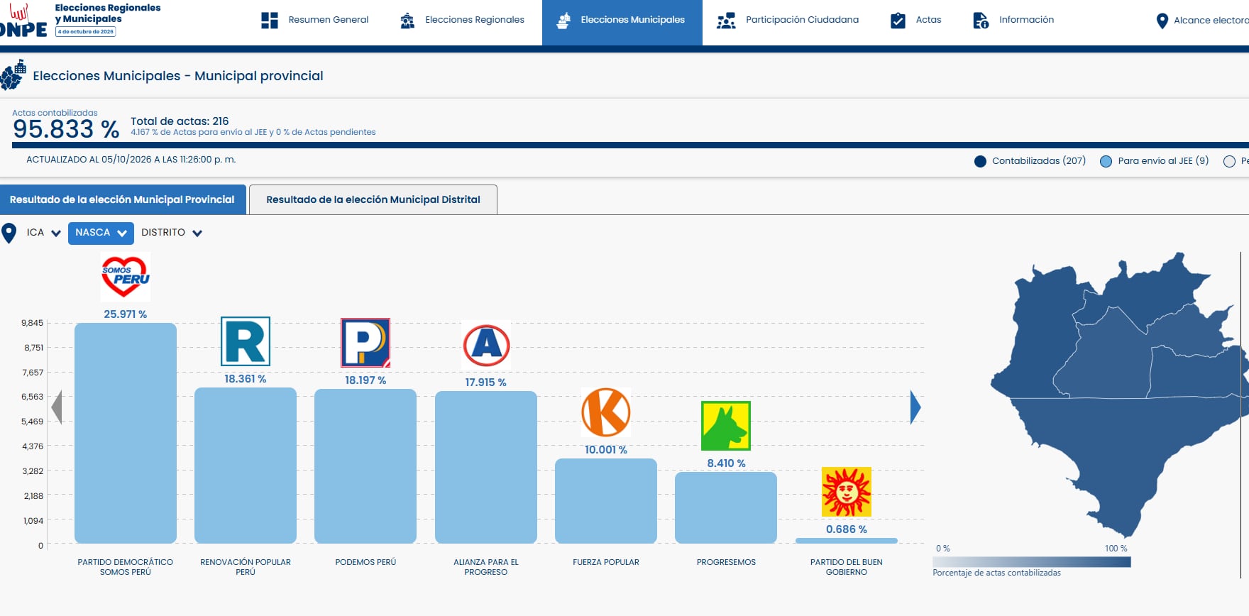The width and height of the screenshot is (1249, 616).
Task: Click the municipal elections header icon
Action: tap(13, 76)
